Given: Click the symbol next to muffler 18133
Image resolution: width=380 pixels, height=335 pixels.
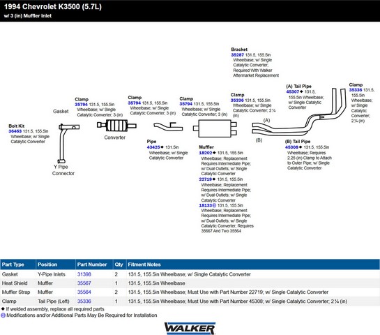Looking at the screenshot, I should (214, 205).
